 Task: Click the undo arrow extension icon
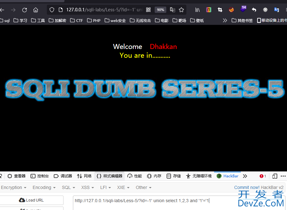[x=254, y=10]
